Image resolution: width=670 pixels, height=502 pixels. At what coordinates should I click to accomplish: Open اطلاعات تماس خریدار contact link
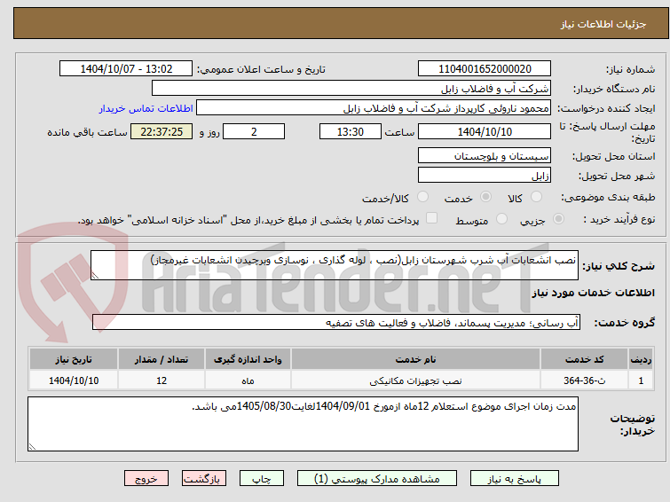[x=146, y=108]
